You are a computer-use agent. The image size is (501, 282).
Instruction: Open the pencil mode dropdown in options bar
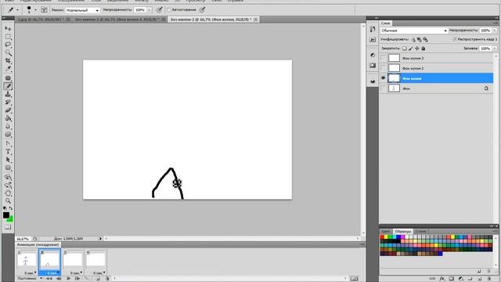click(x=82, y=10)
